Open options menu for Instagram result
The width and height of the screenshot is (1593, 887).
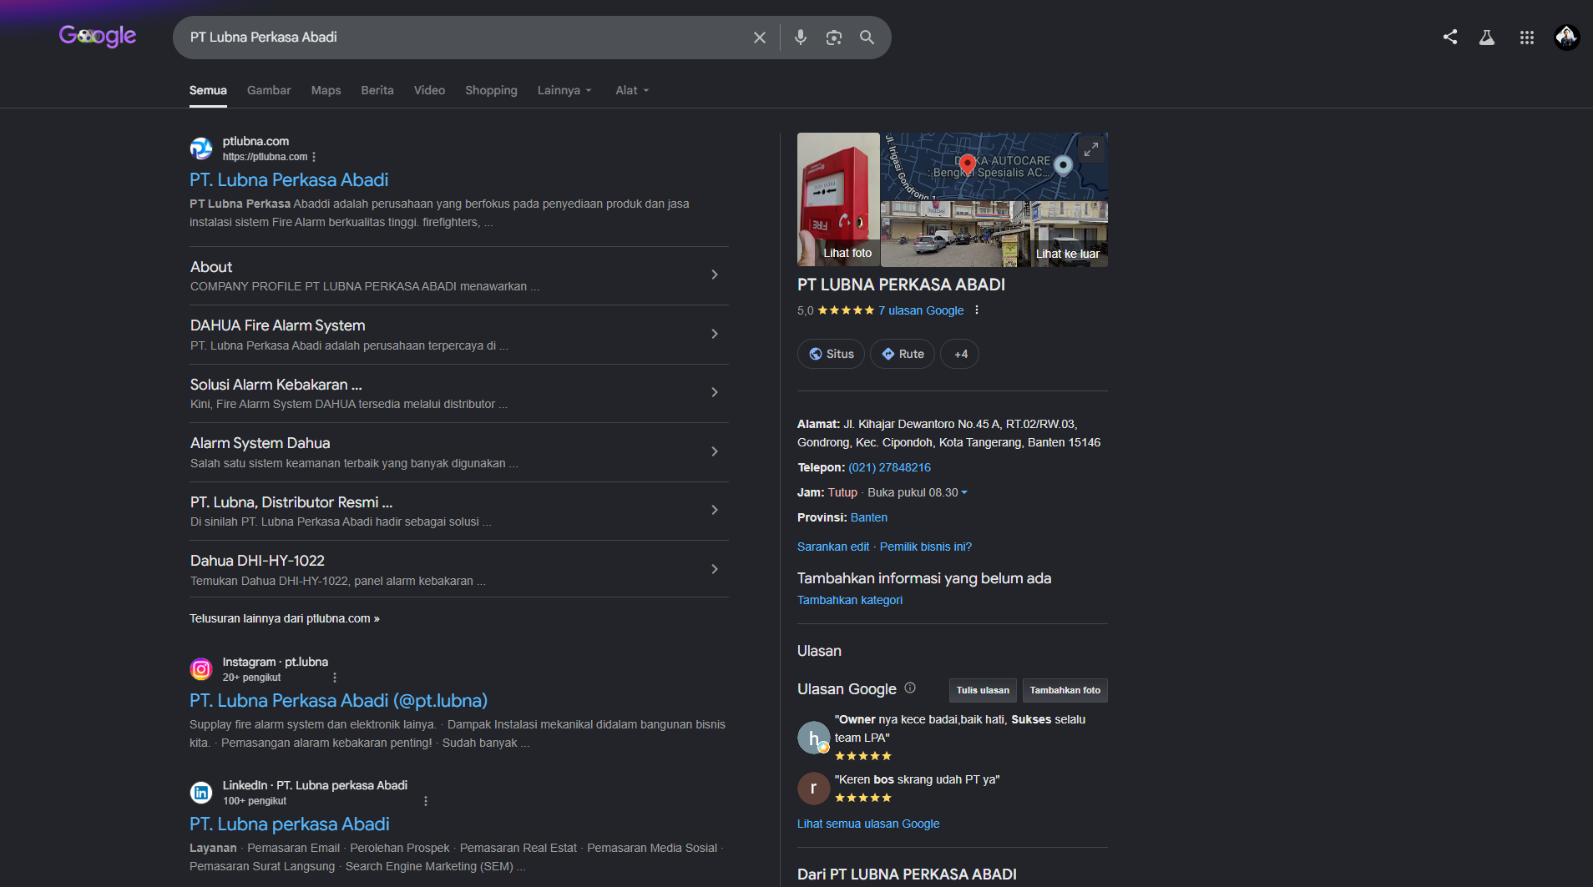click(335, 678)
